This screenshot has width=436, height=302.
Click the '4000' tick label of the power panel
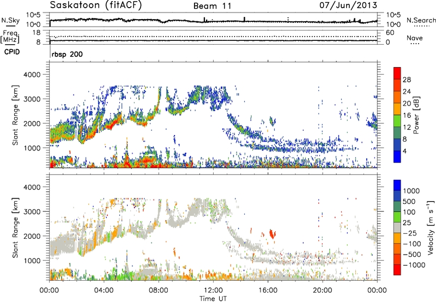pos(32,75)
